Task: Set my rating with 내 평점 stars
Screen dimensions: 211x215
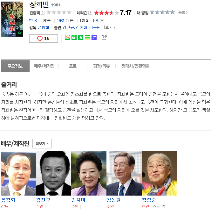Action: coord(162,12)
